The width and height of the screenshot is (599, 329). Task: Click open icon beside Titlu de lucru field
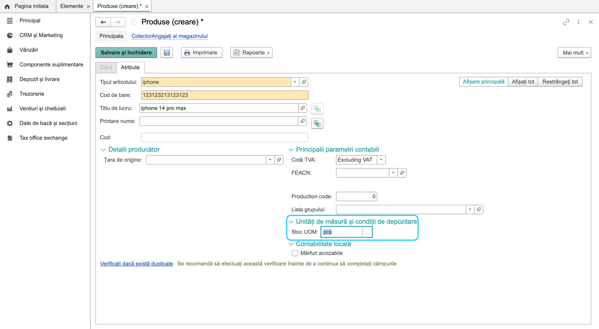303,108
